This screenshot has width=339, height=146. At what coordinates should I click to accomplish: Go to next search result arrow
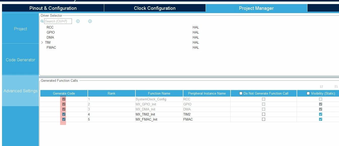click(x=90, y=21)
